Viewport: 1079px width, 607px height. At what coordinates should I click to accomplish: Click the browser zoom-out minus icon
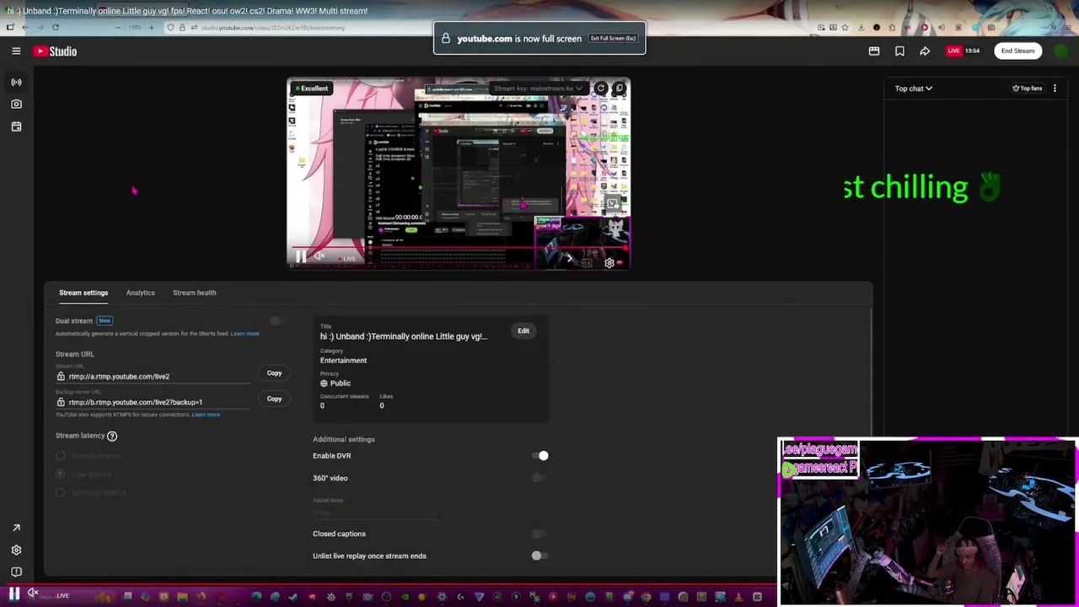(118, 27)
